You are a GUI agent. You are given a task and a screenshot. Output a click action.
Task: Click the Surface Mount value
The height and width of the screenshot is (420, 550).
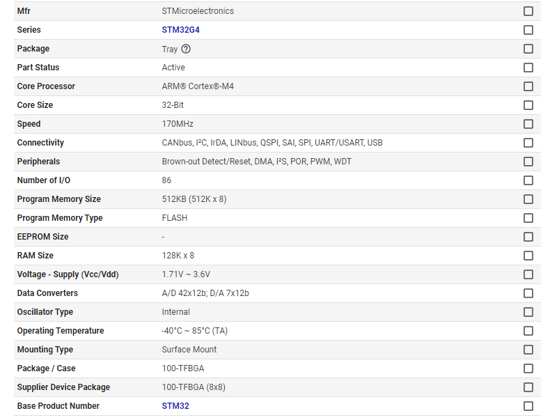189,350
